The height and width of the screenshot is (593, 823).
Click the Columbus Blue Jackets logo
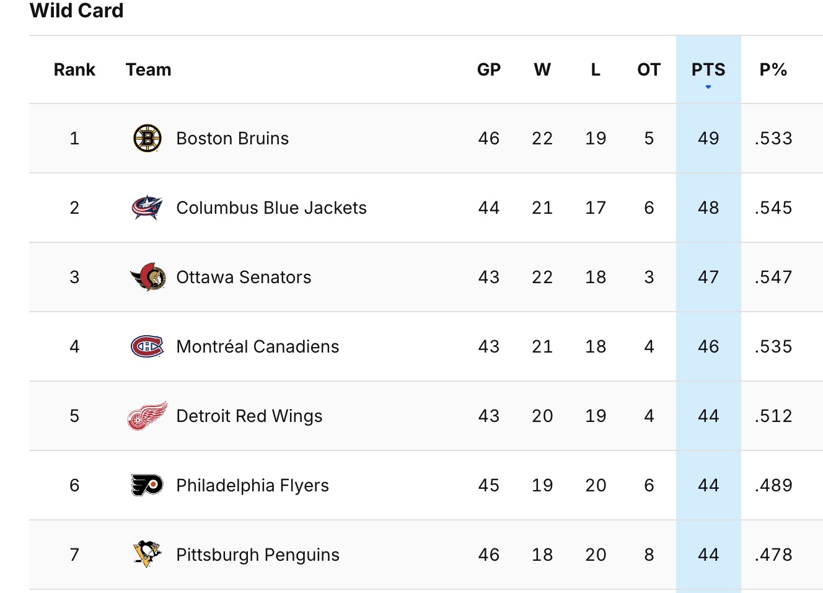[x=147, y=208]
